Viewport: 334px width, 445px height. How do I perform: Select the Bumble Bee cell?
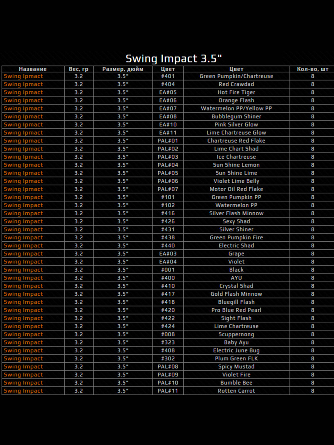236,383
